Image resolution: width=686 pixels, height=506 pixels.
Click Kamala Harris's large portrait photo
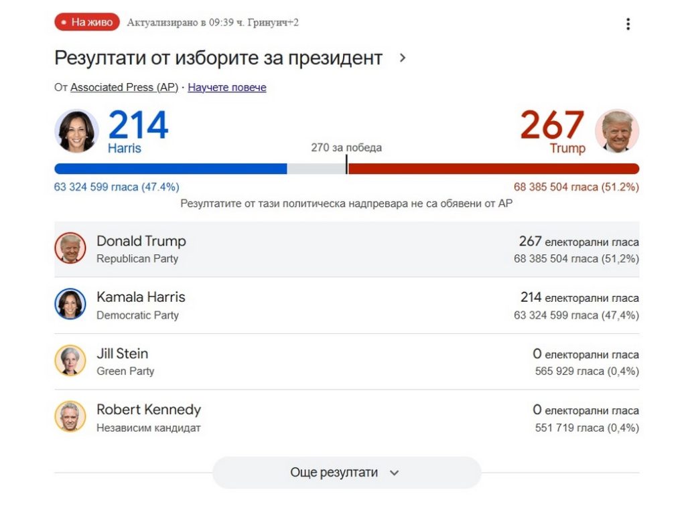(76, 131)
